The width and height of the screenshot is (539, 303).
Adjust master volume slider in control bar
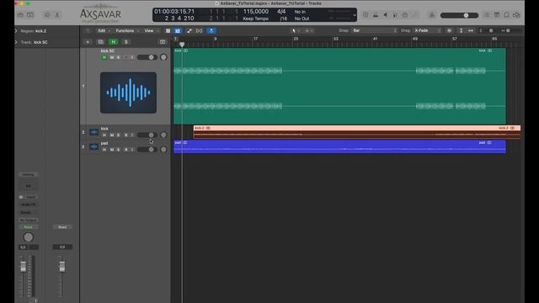coord(459,15)
